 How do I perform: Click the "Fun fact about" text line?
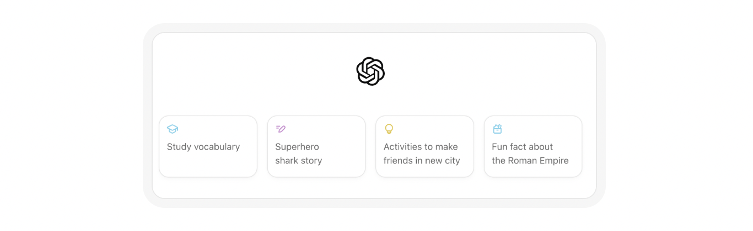pyautogui.click(x=522, y=147)
